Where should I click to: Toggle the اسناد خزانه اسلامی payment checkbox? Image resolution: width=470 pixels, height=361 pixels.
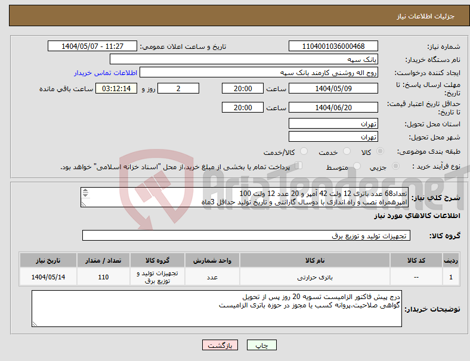click(x=299, y=165)
